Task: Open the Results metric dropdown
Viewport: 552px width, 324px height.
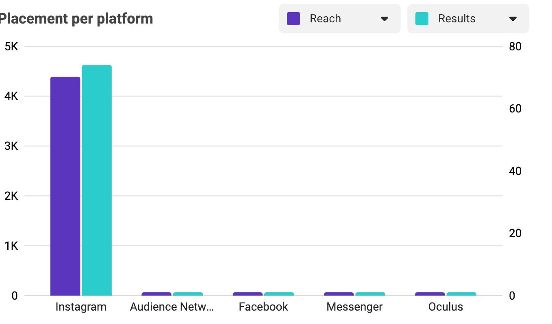Action: pos(467,19)
